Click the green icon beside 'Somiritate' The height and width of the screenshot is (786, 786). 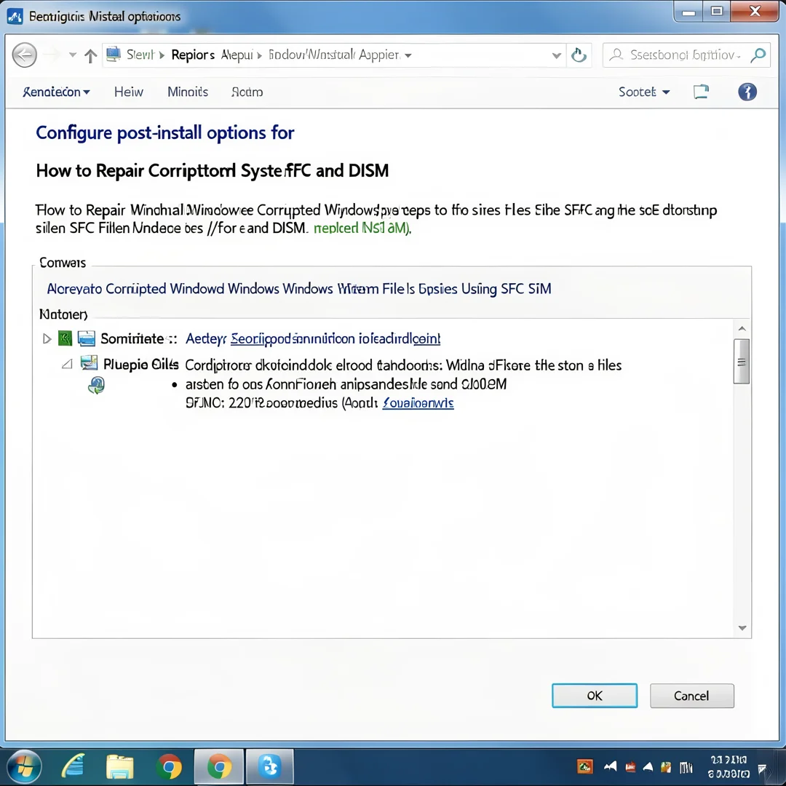pos(65,338)
